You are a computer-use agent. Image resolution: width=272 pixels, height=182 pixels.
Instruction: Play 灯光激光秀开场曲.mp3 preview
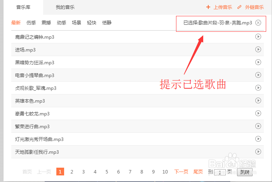(x=258, y=139)
